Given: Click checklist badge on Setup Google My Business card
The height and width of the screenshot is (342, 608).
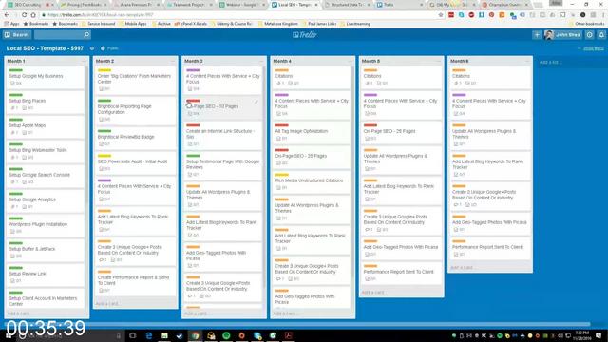Looking at the screenshot, I should (16, 84).
